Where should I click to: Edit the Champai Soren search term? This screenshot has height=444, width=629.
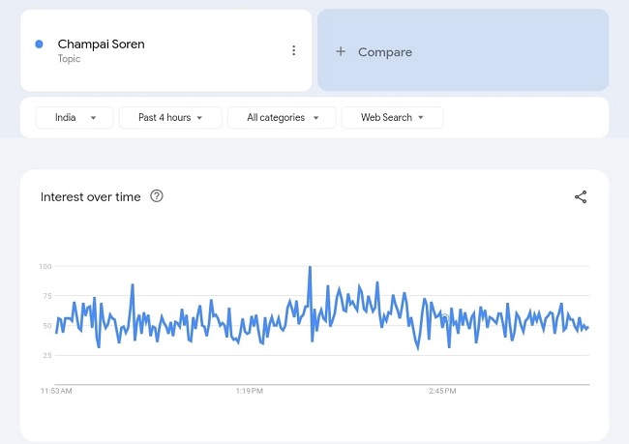click(x=101, y=44)
